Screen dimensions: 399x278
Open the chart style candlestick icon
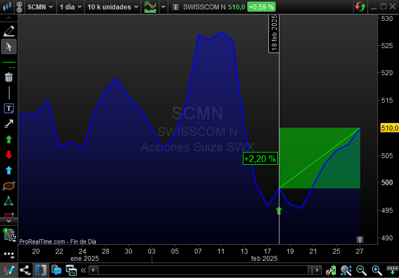point(7,7)
